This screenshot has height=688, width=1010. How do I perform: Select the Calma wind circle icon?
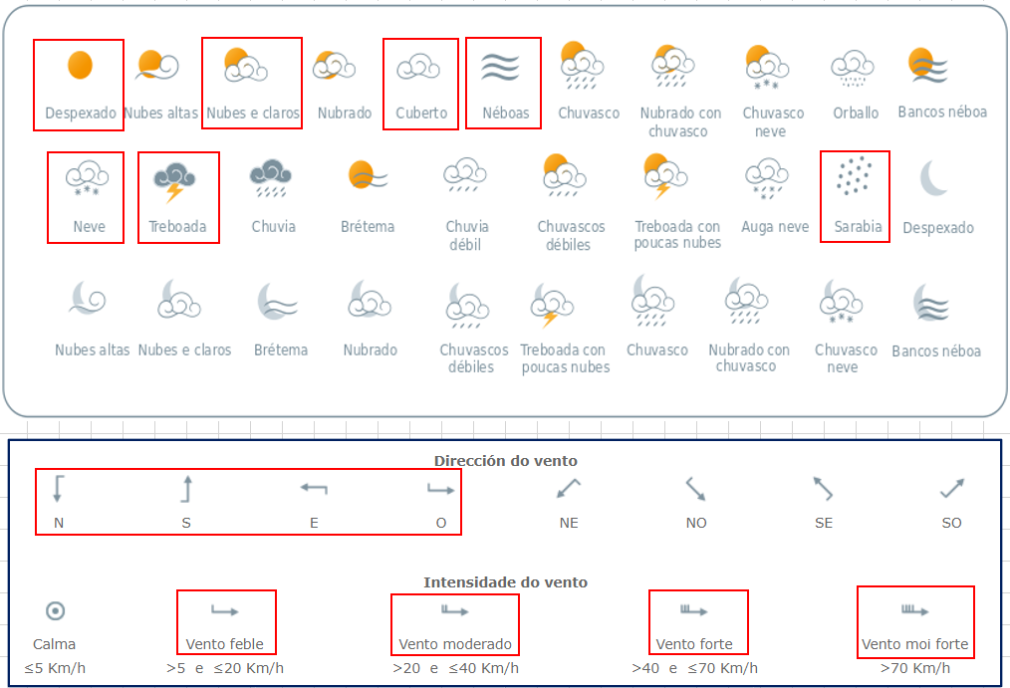[x=55, y=611]
